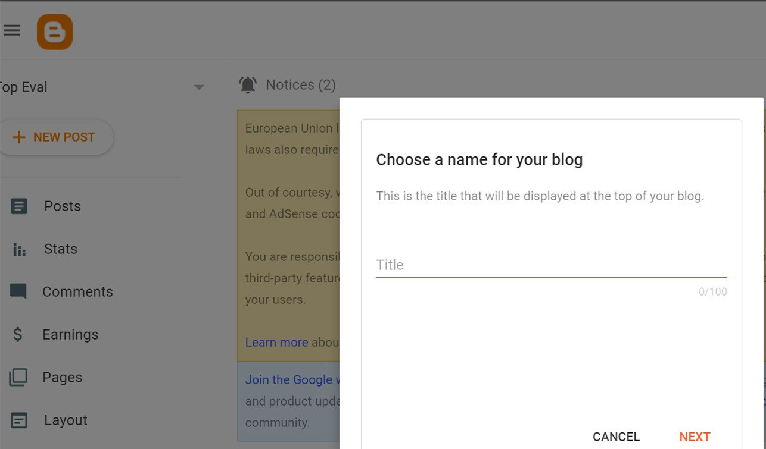Focus the blog Title input field

(x=552, y=265)
